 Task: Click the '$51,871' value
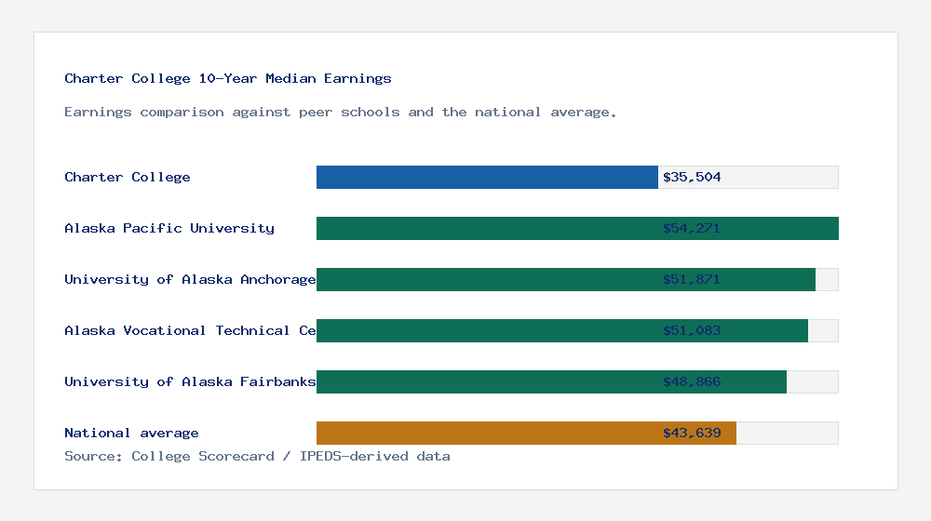pyautogui.click(x=692, y=279)
